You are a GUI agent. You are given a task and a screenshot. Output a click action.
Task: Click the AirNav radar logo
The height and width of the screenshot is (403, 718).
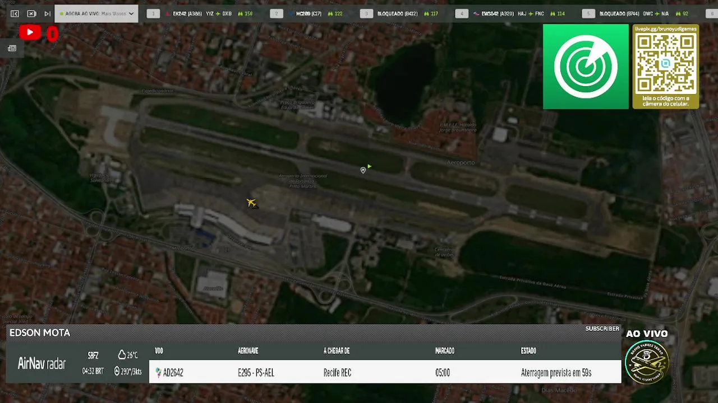point(42,363)
